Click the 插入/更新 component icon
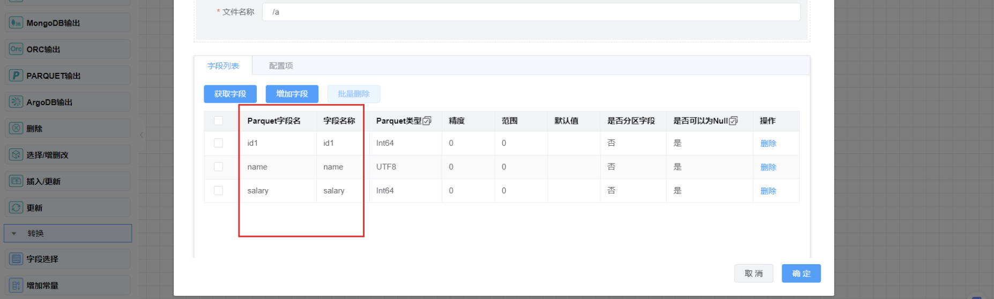Viewport: 994px width, 299px height. [16, 181]
